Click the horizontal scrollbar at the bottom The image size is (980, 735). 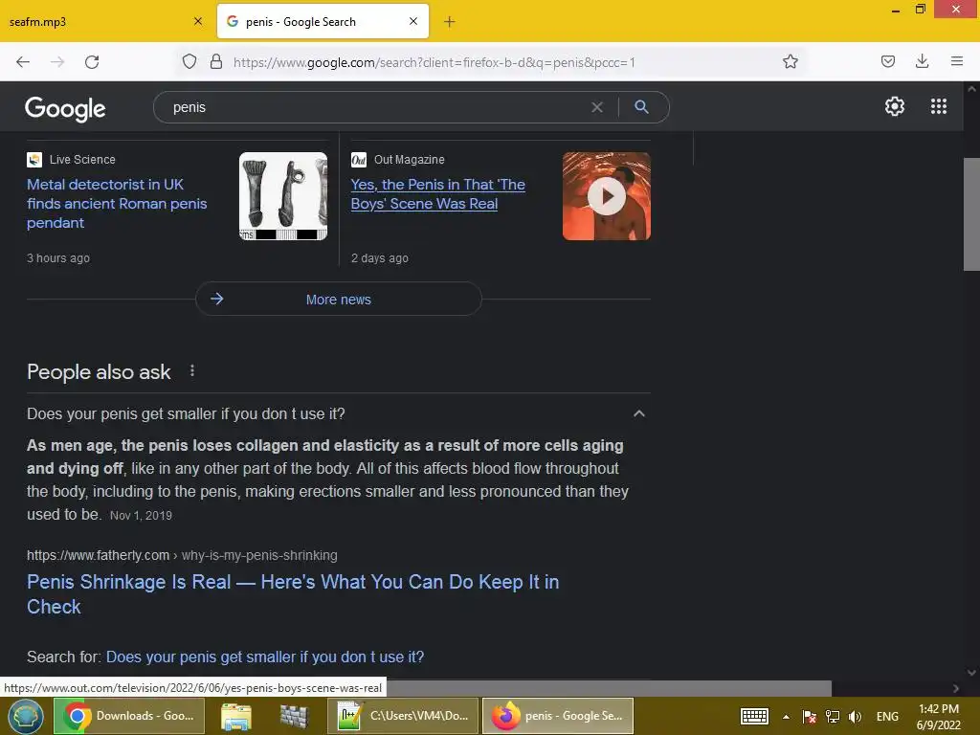[x=610, y=688]
